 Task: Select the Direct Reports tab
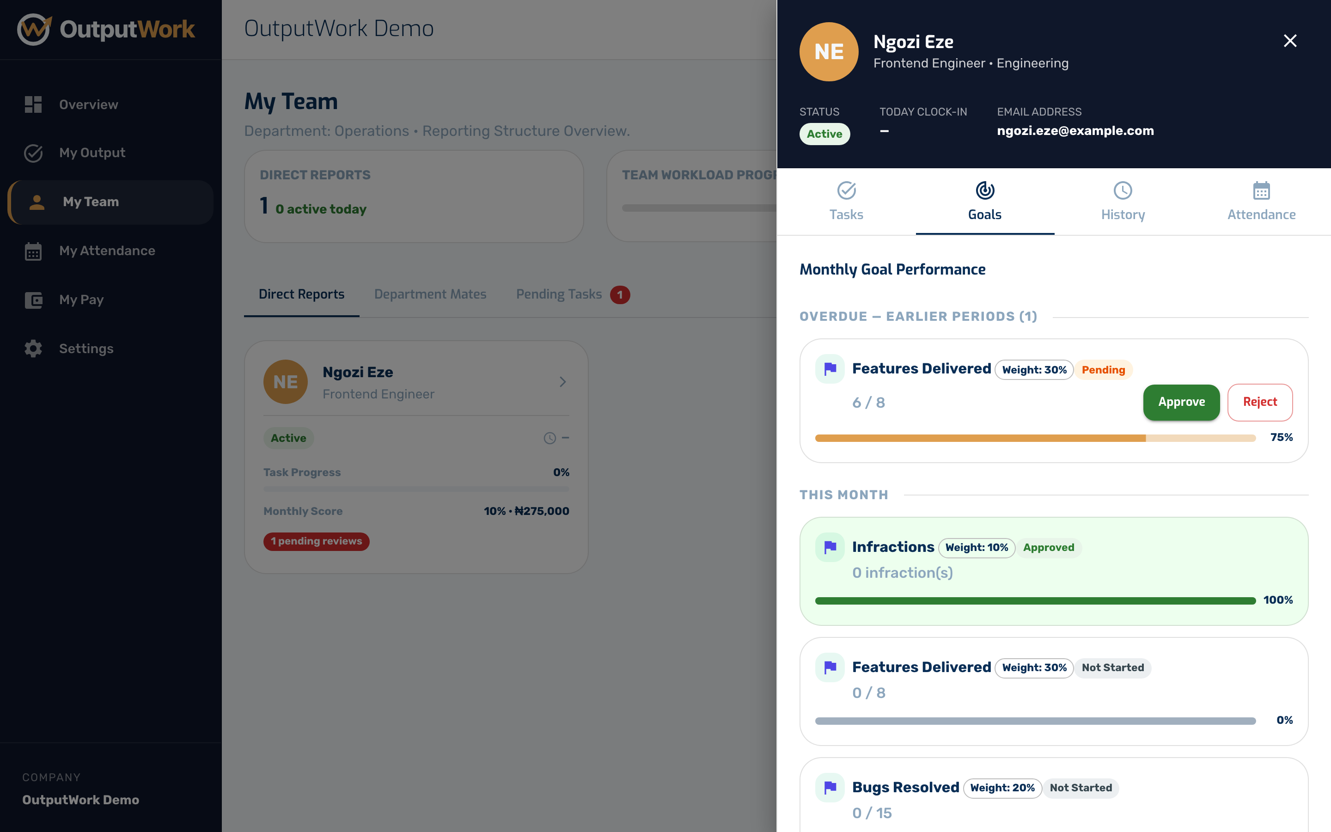click(x=301, y=294)
